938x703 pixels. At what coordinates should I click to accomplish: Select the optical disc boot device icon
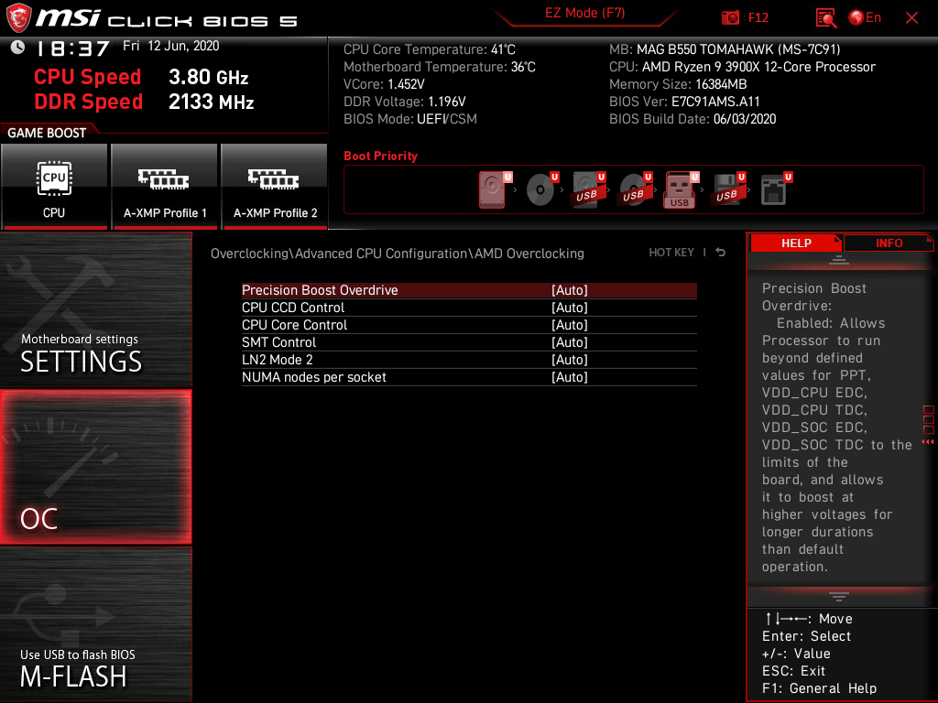[x=540, y=189]
